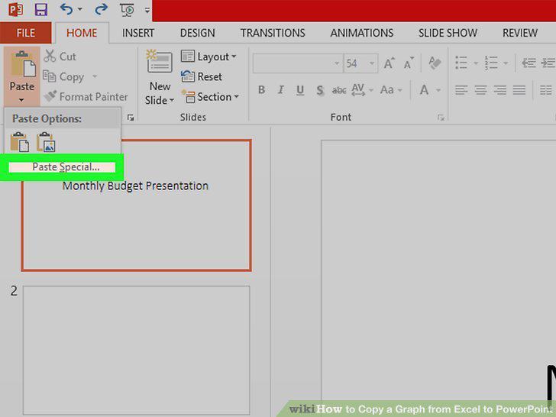The height and width of the screenshot is (417, 556).
Task: Increase font size with large A icon
Action: point(389,63)
